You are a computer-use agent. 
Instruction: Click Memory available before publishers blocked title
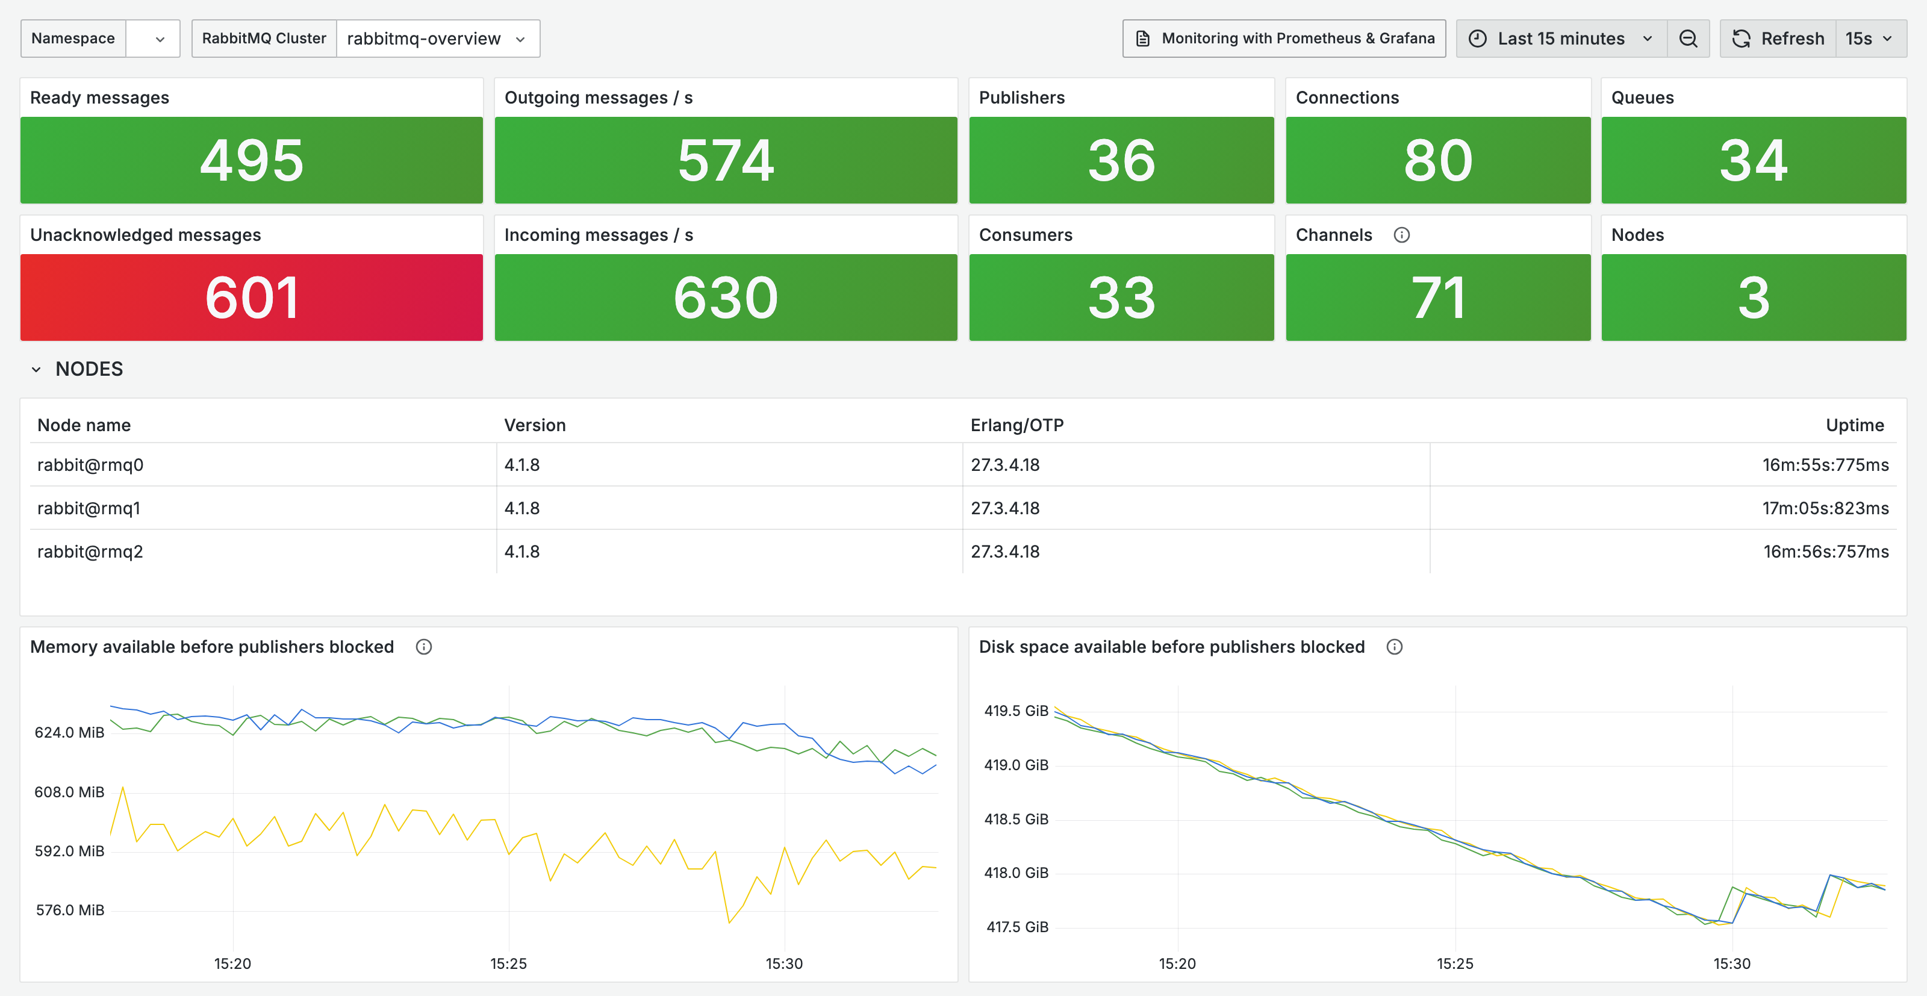tap(212, 647)
